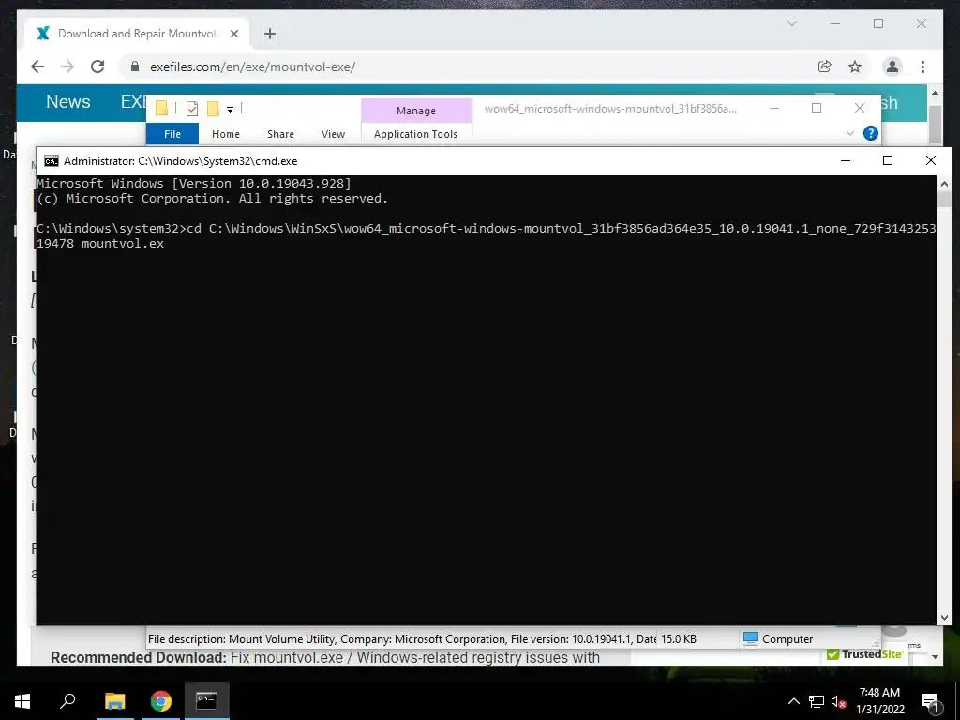Click File description text in Explorer status bar
960x720 pixels.
click(401, 638)
